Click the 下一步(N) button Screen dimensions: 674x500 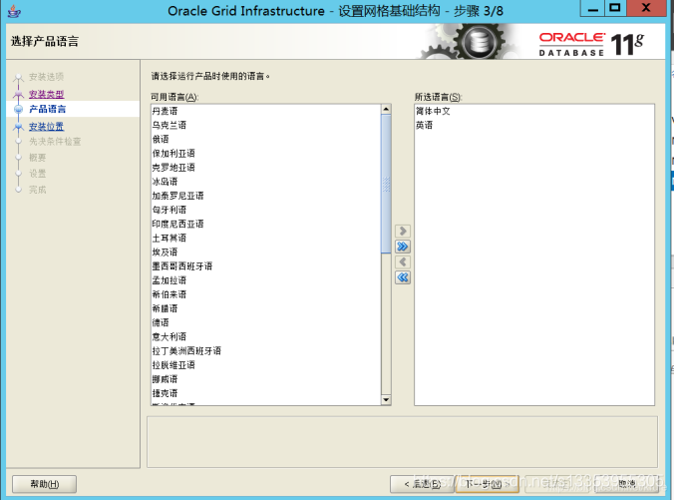click(488, 484)
